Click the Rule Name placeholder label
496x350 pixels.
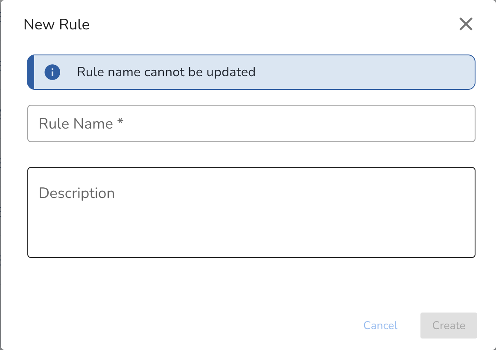tap(76, 123)
